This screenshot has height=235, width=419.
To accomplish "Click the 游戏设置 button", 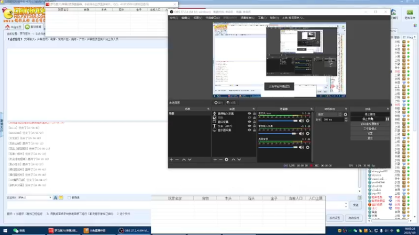I will click(x=335, y=218).
